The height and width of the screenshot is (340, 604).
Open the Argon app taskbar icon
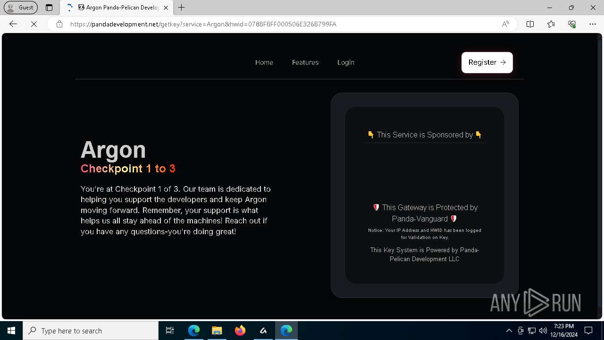pos(263,331)
